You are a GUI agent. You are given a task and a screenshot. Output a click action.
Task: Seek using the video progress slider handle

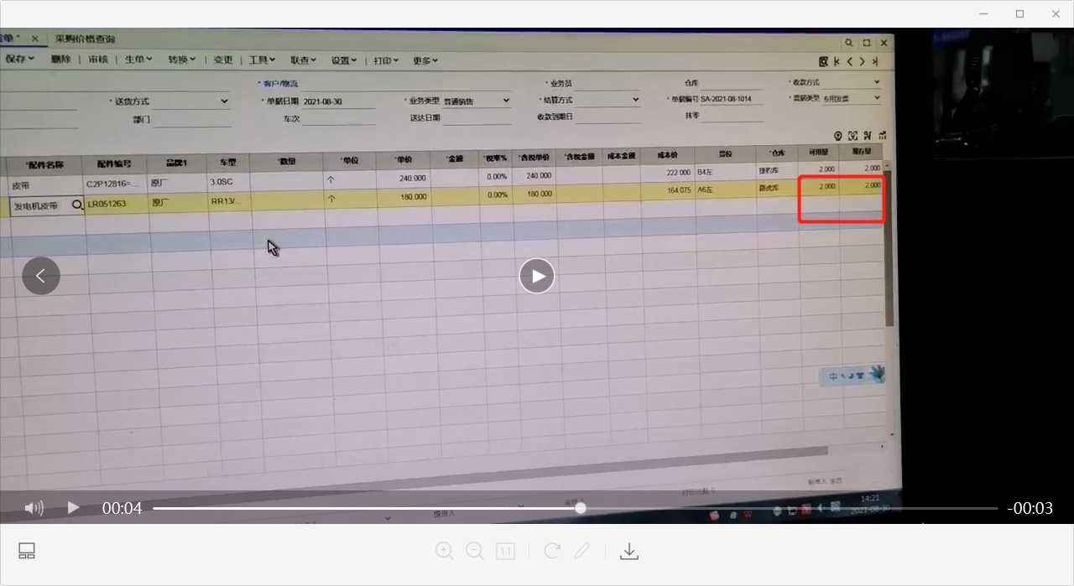[x=580, y=508]
